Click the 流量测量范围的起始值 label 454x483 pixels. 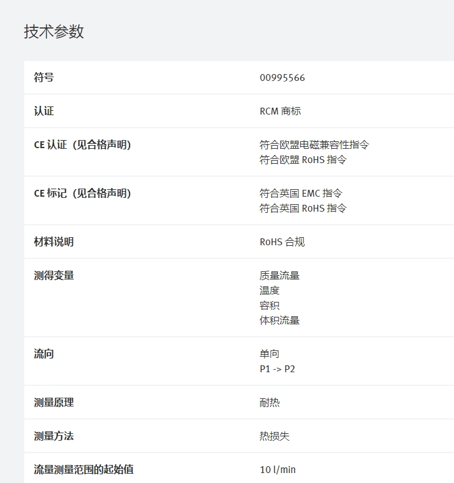click(x=83, y=469)
